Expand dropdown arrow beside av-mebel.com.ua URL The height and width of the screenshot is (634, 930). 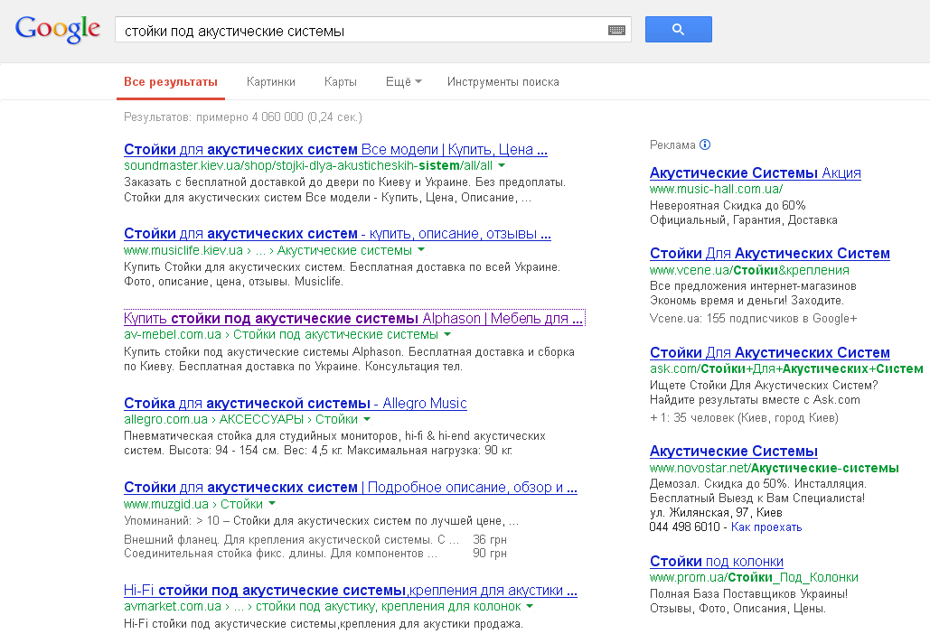pos(447,335)
